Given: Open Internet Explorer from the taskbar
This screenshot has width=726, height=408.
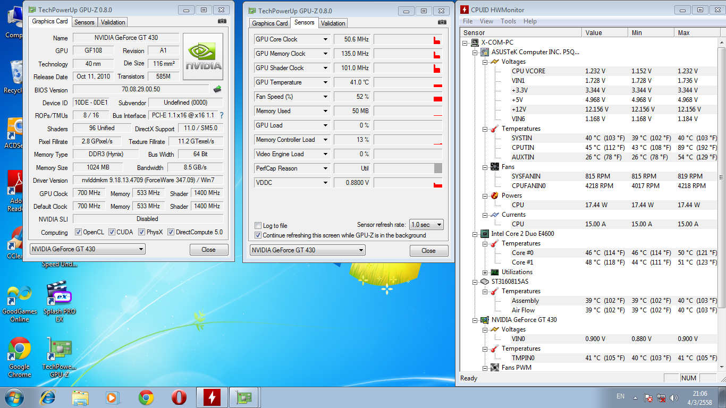Looking at the screenshot, I should click(x=48, y=397).
